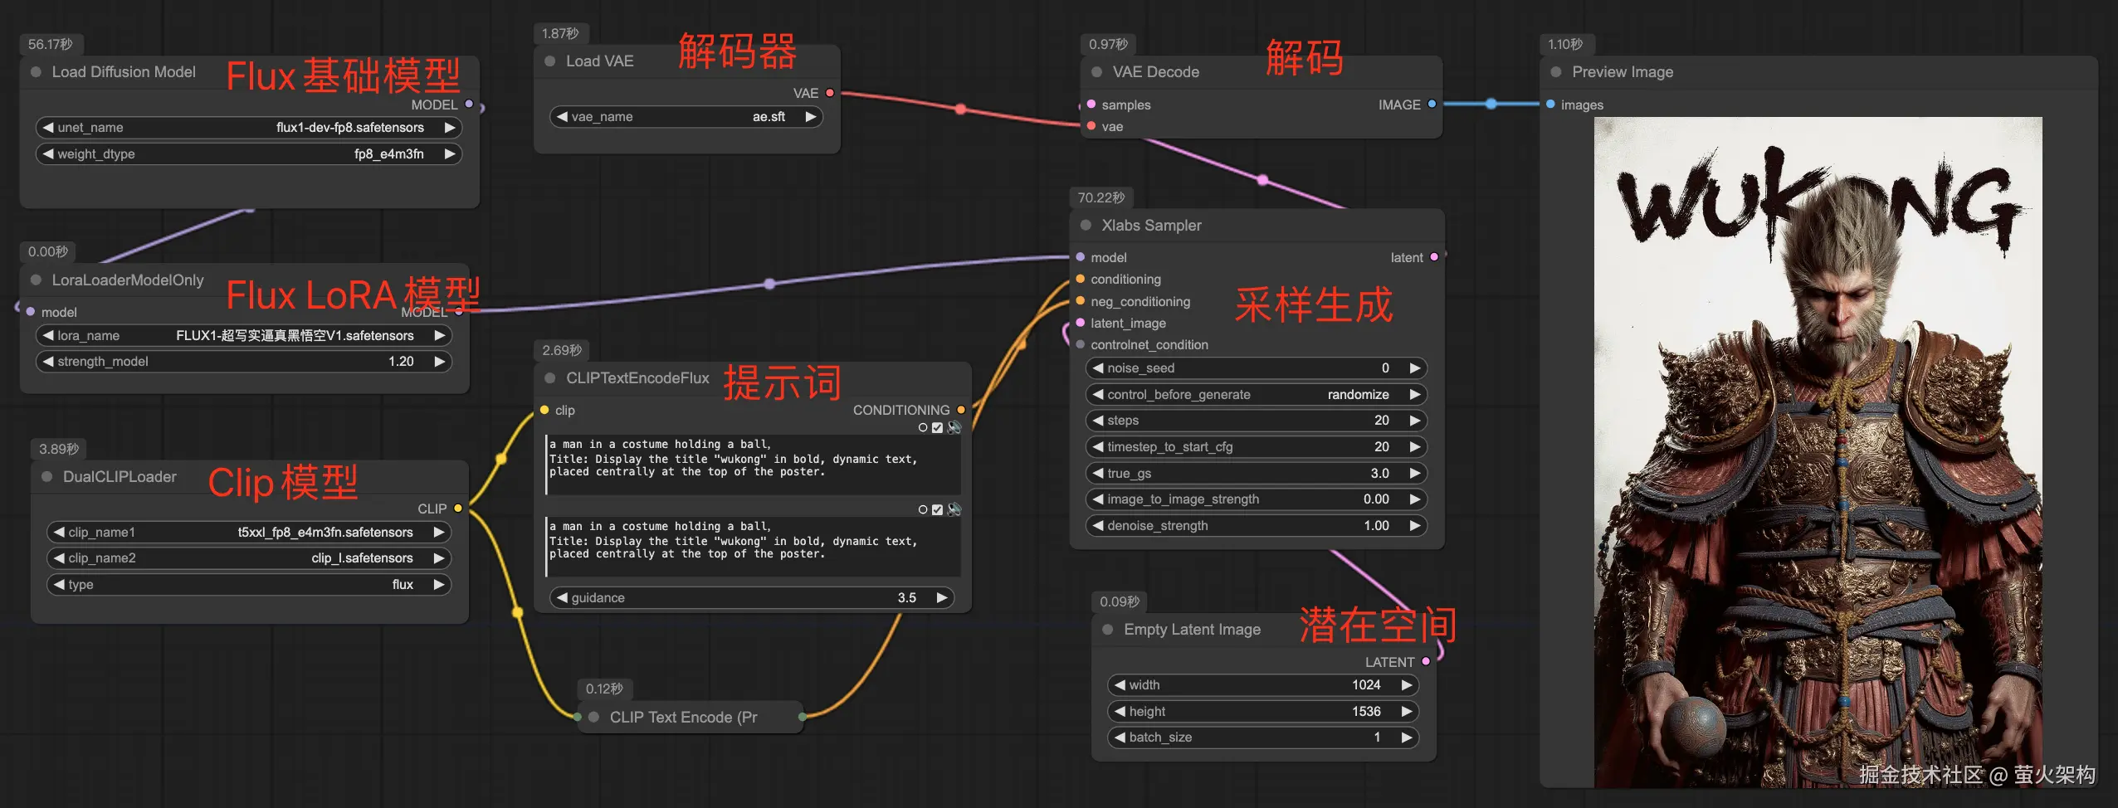Click the neg_conditioning input port on Xlabs Sampler

point(1081,301)
